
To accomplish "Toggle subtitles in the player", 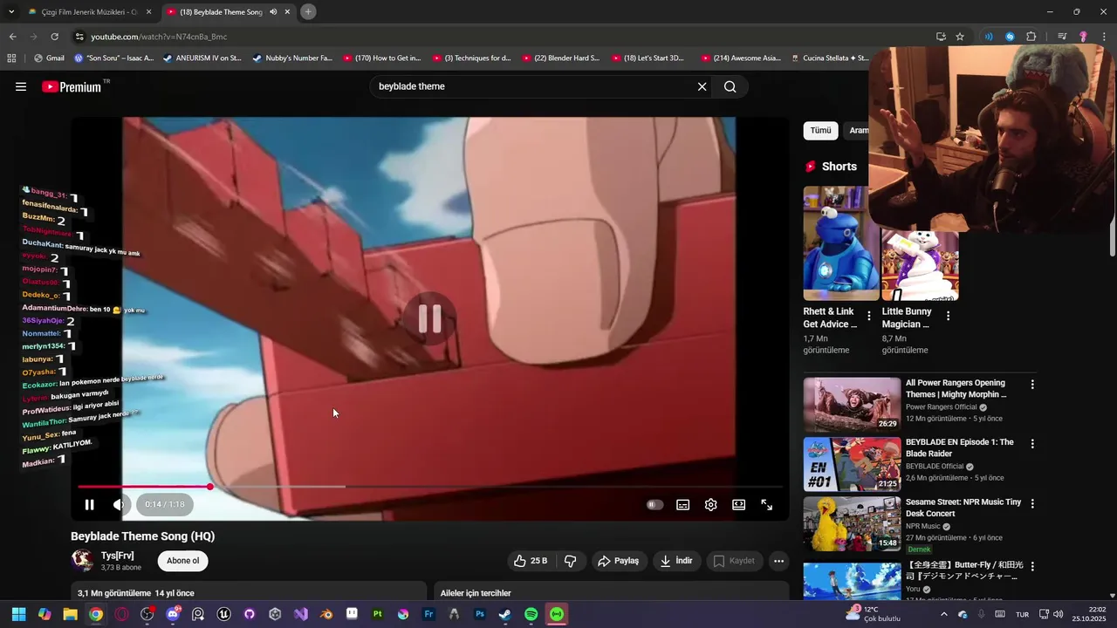I will pos(683,504).
